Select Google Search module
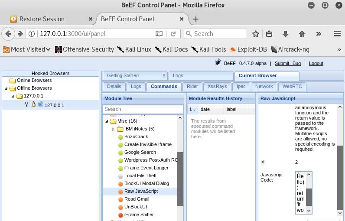This screenshot has width=345, height=221. 140,152
